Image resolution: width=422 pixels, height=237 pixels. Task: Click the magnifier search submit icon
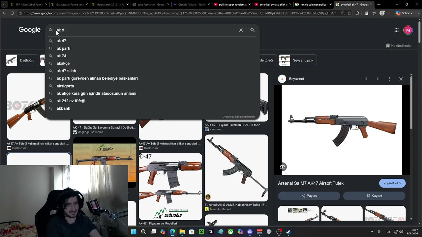point(253,30)
